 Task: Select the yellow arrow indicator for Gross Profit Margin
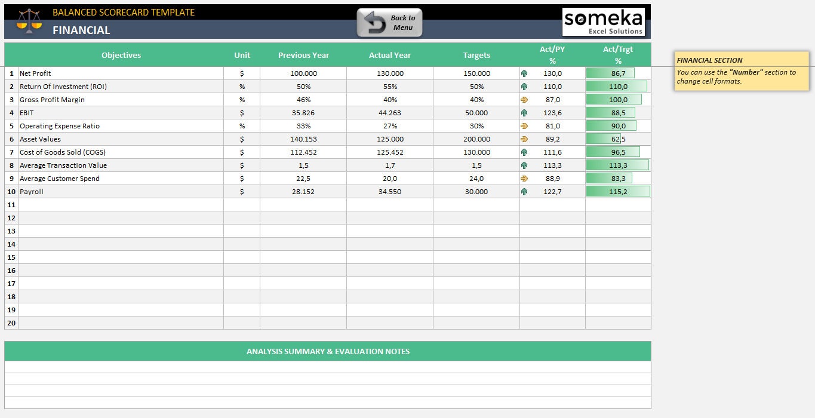tap(524, 99)
